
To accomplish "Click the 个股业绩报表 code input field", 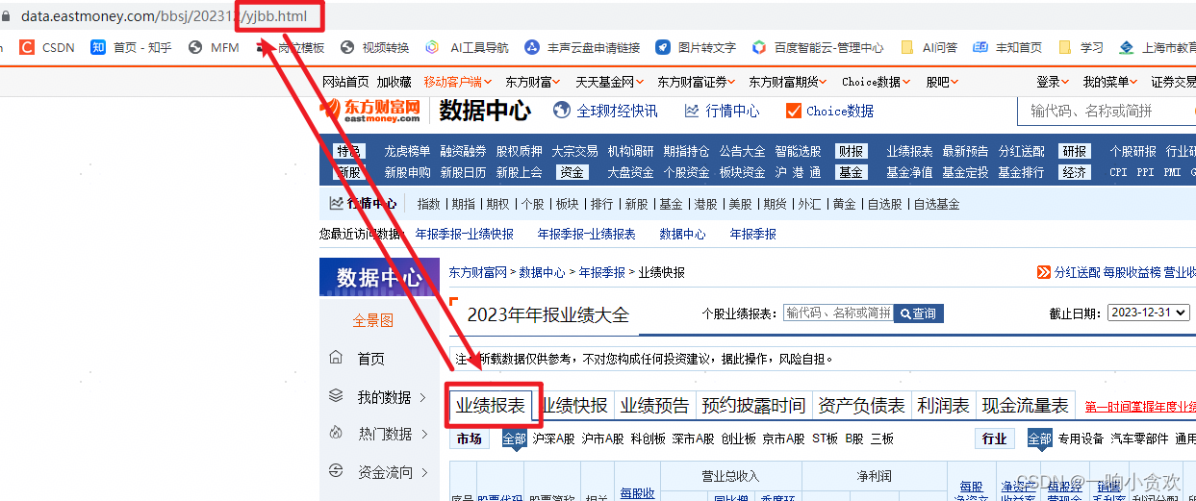I will pyautogui.click(x=837, y=313).
